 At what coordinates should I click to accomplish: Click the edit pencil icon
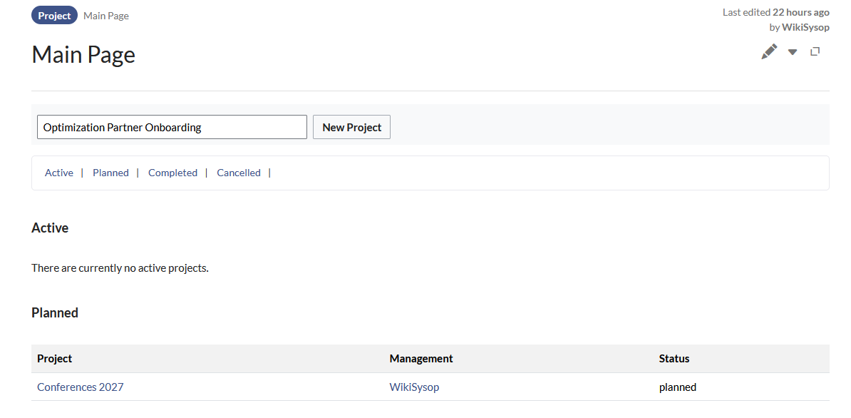pos(769,51)
